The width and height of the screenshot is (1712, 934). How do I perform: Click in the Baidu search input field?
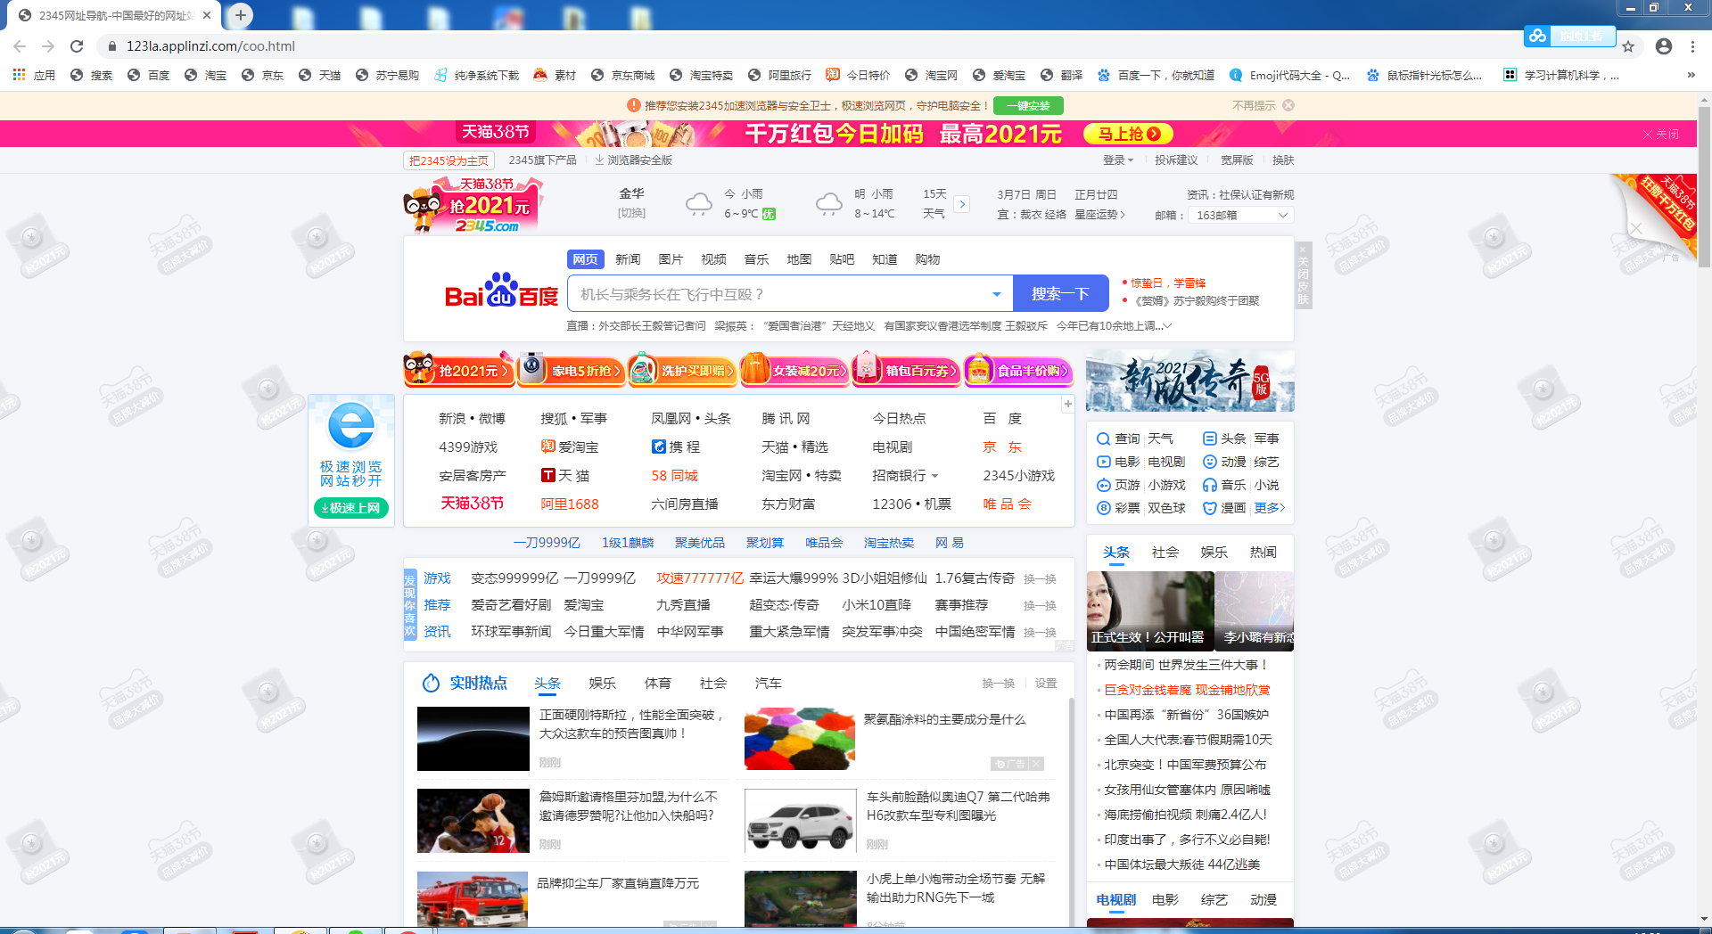(x=780, y=294)
